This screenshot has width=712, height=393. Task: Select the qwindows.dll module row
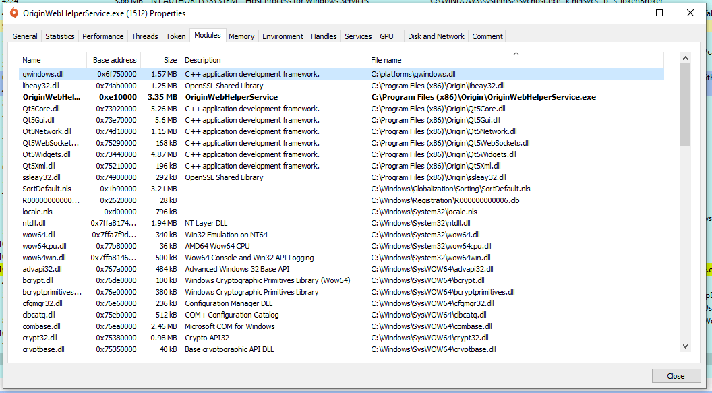click(x=42, y=74)
